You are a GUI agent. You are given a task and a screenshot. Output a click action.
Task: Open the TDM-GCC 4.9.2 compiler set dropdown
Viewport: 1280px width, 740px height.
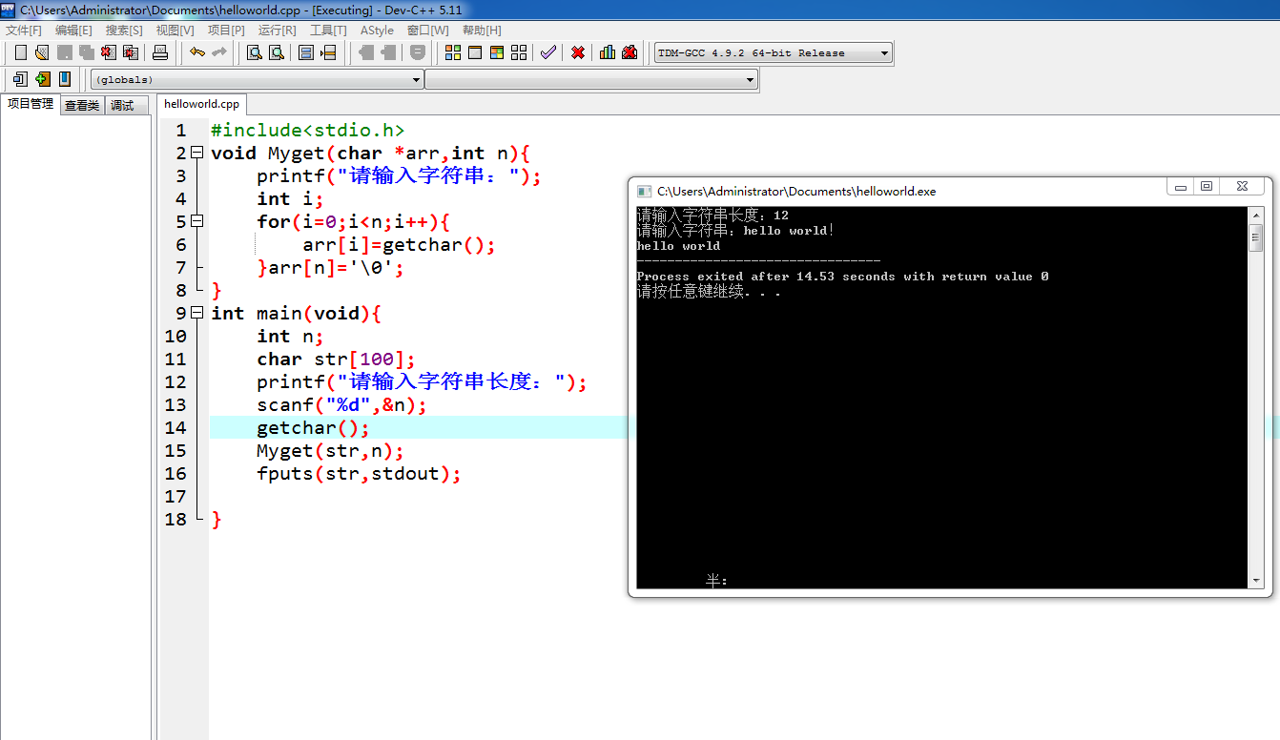[774, 53]
